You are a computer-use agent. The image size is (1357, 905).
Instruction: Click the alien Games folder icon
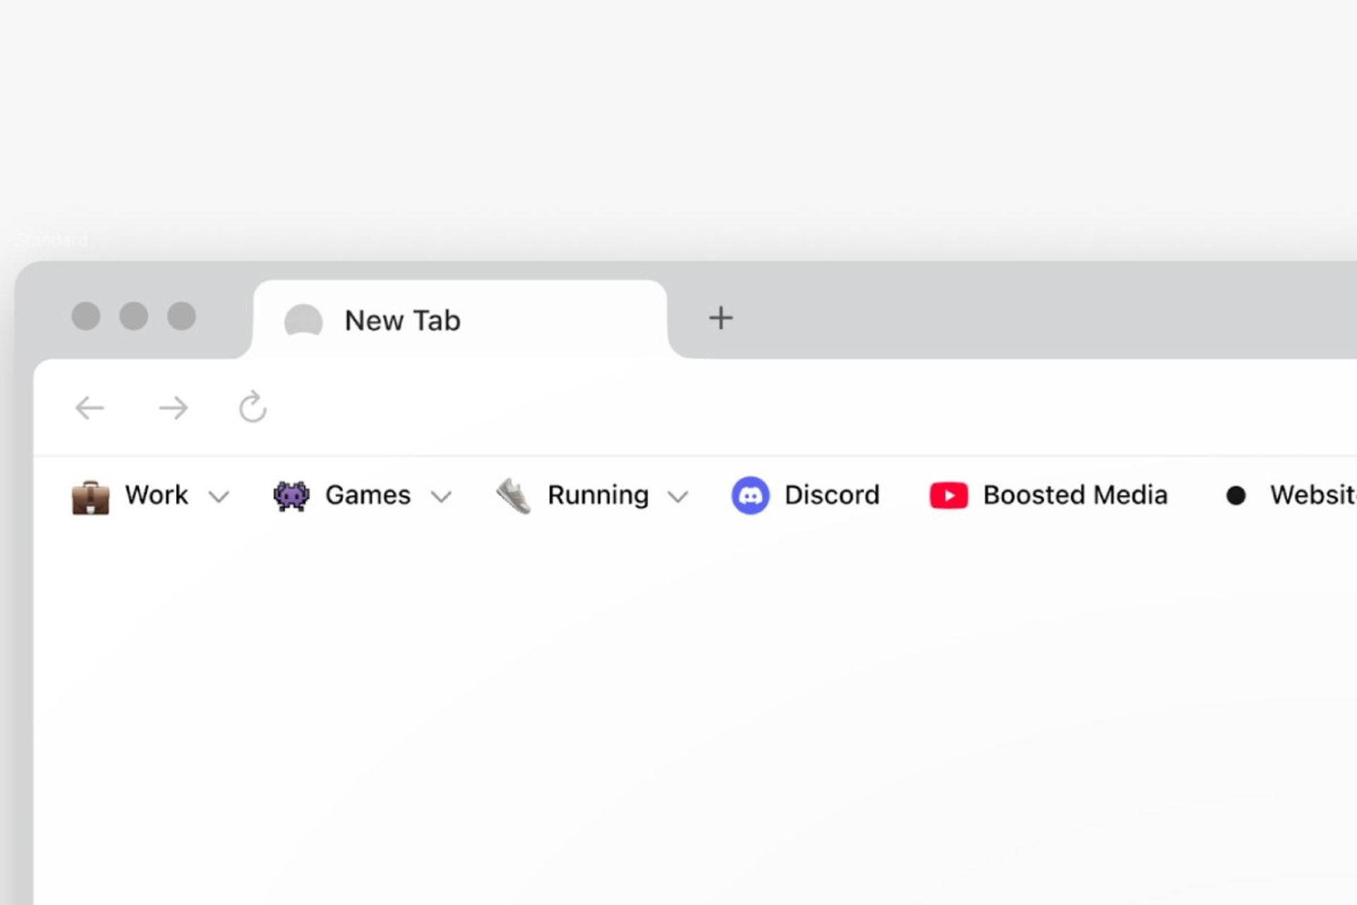pos(291,496)
